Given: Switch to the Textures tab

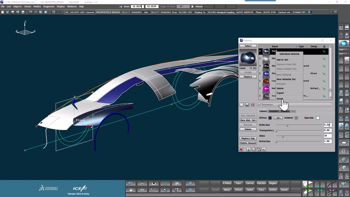Looking at the screenshot, I should tap(273, 111).
